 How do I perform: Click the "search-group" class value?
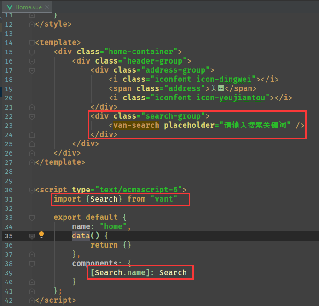click(173, 116)
